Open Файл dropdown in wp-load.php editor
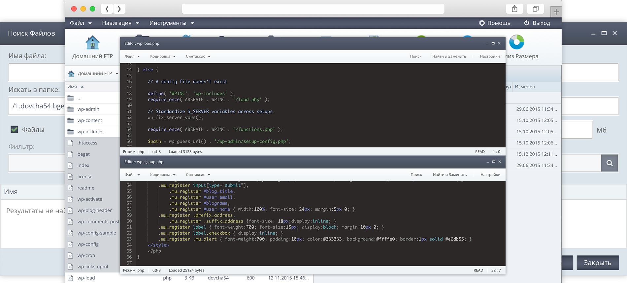627x283 pixels. click(x=132, y=56)
